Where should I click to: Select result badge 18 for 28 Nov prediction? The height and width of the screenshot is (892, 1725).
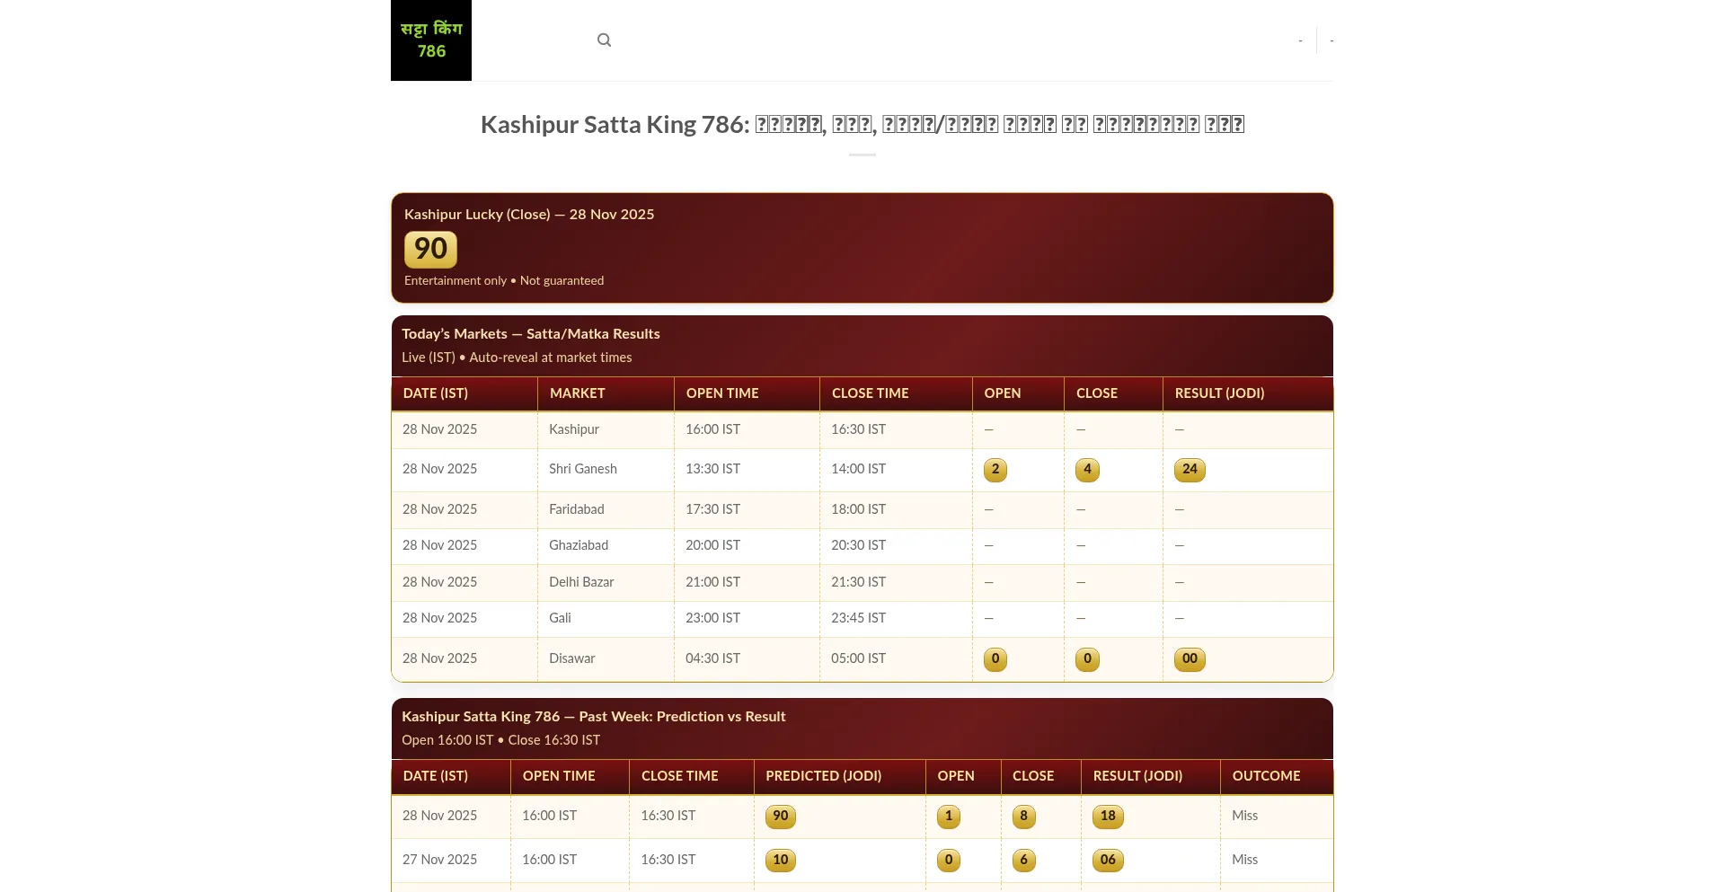pos(1108,817)
